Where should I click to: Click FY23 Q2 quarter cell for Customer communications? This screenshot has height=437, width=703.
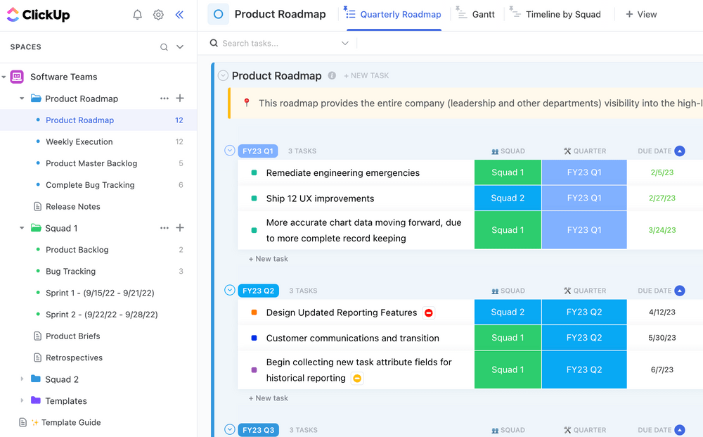tap(584, 338)
